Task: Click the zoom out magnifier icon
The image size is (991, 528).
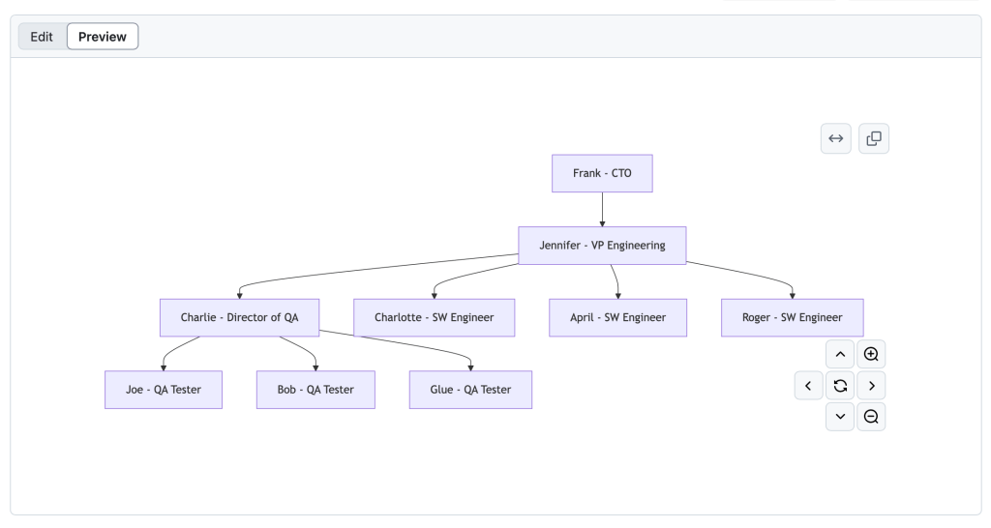Action: [x=871, y=417]
